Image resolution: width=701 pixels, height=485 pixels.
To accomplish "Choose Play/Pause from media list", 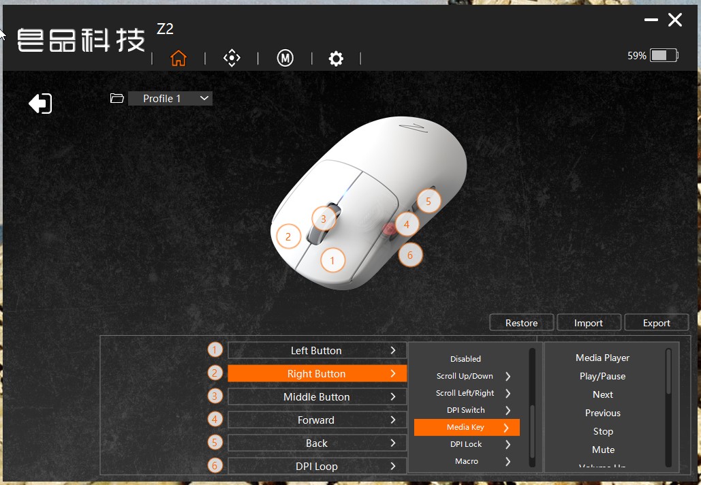I will click(602, 377).
